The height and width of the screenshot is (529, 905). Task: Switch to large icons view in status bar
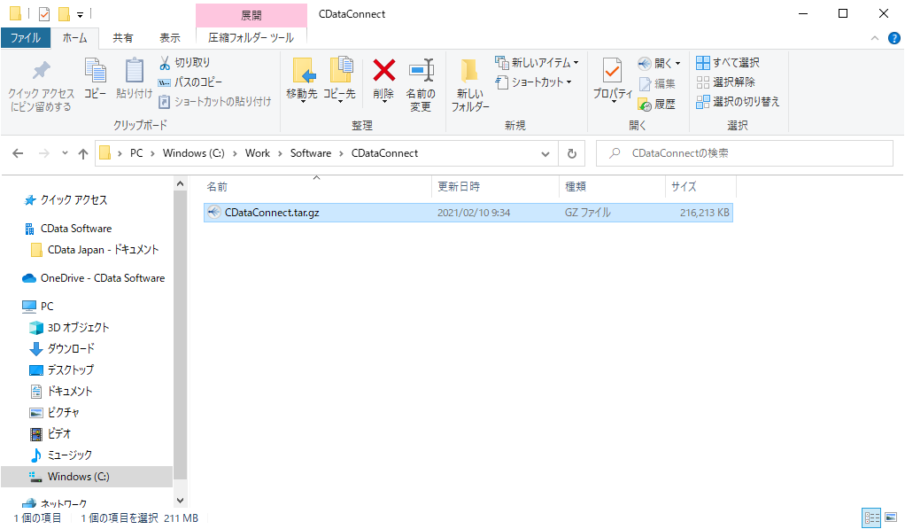click(891, 517)
